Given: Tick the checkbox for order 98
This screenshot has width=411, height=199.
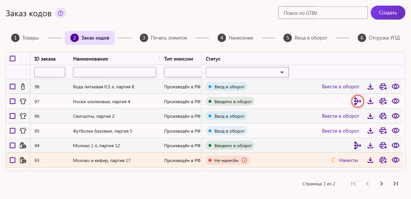Looking at the screenshot, I should tap(13, 87).
